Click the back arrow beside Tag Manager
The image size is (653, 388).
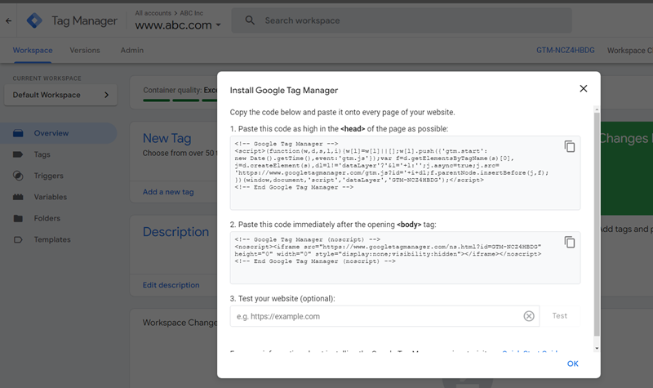tap(9, 20)
